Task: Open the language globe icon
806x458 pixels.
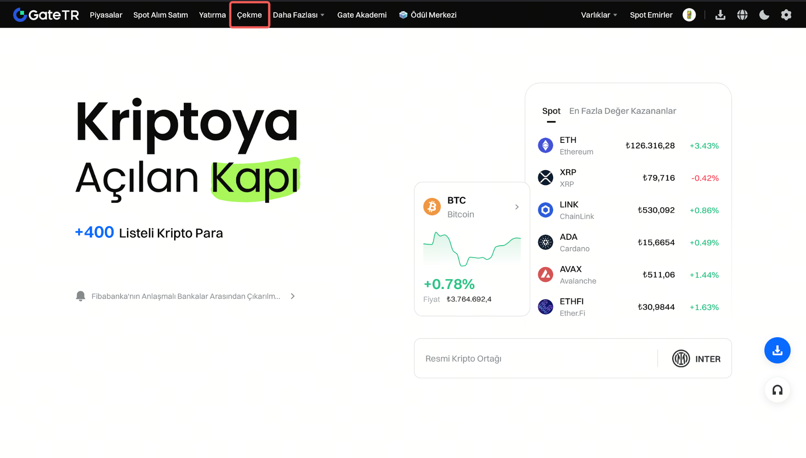Action: click(742, 15)
